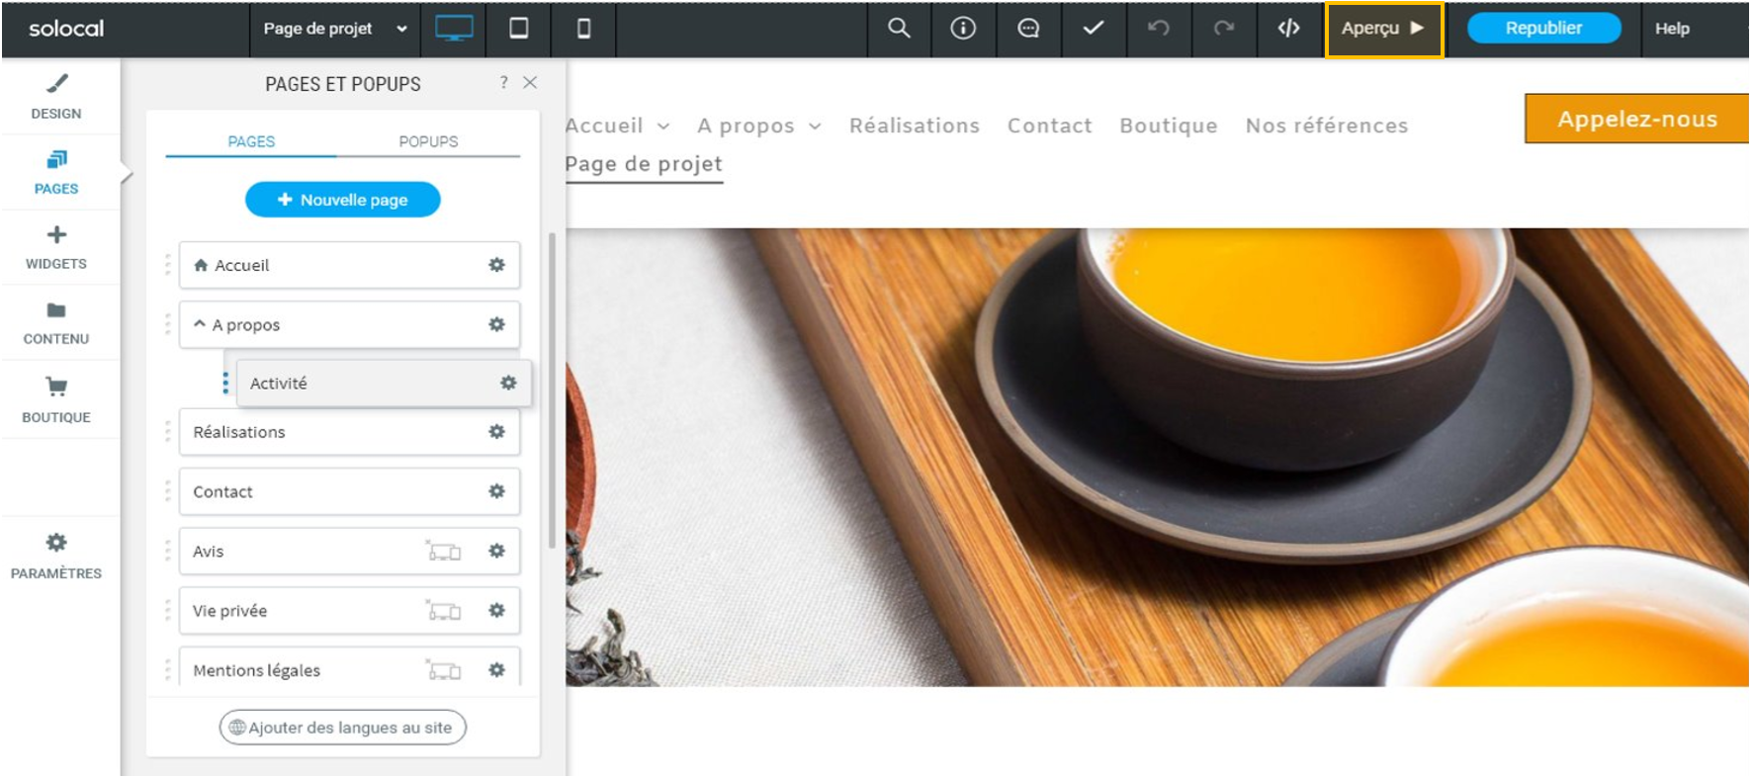The height and width of the screenshot is (778, 1754).
Task: Select the Contact page row
Action: click(349, 491)
